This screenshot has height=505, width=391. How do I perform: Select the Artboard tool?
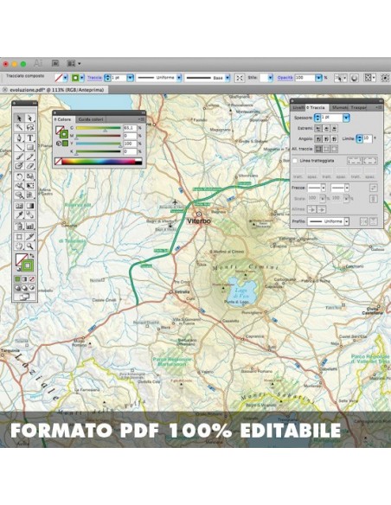click(x=19, y=237)
